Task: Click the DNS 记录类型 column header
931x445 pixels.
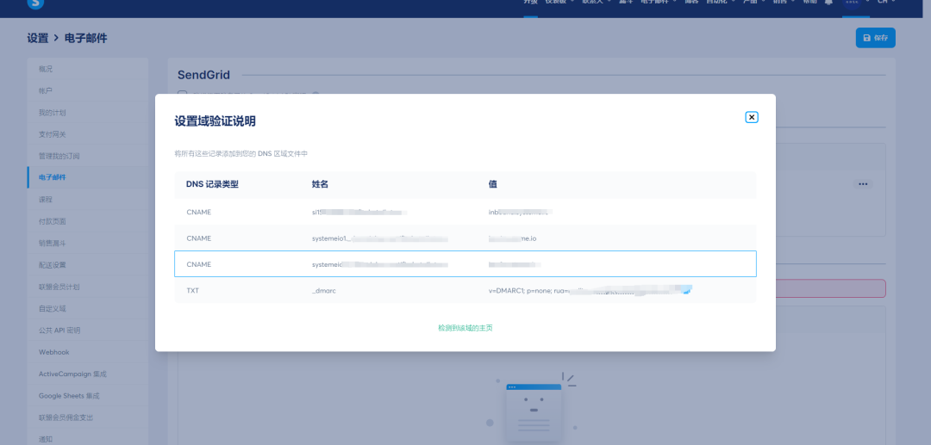Action: point(212,184)
